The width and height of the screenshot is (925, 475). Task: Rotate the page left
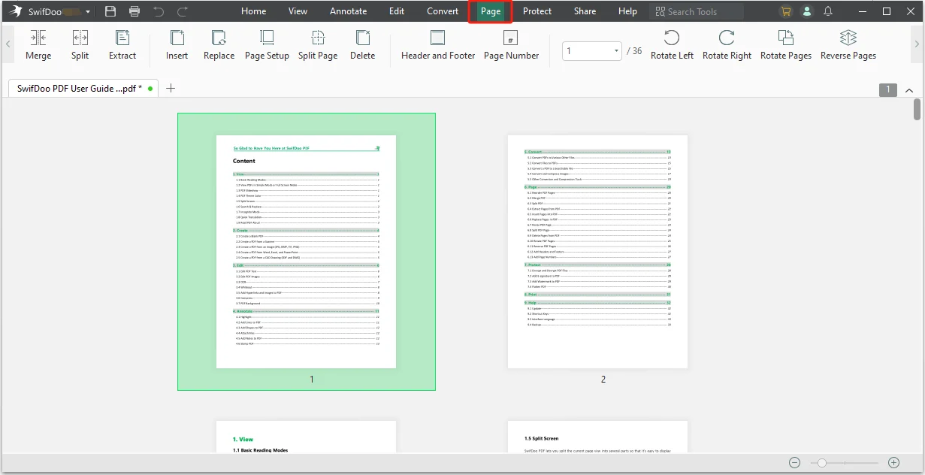pos(672,38)
